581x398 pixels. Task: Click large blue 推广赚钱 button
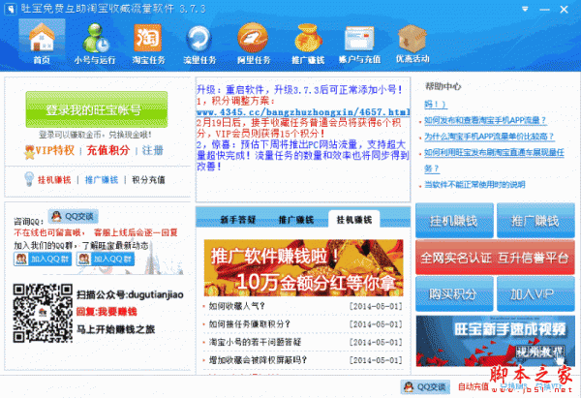[x=535, y=221]
